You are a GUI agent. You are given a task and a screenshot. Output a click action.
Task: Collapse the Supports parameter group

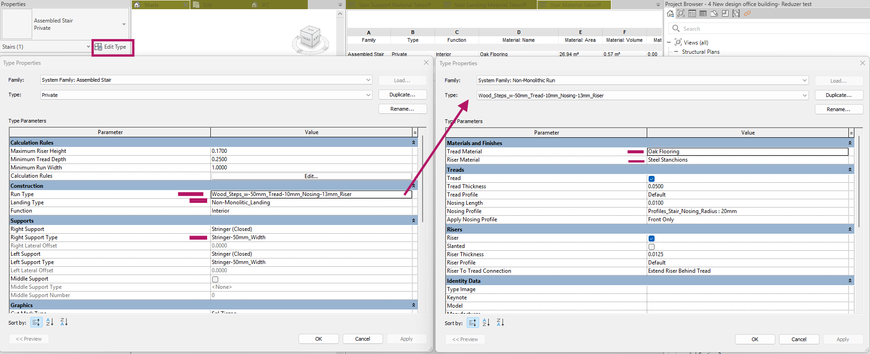413,221
